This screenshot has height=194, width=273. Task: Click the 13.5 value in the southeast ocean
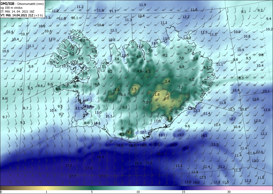[215, 145]
